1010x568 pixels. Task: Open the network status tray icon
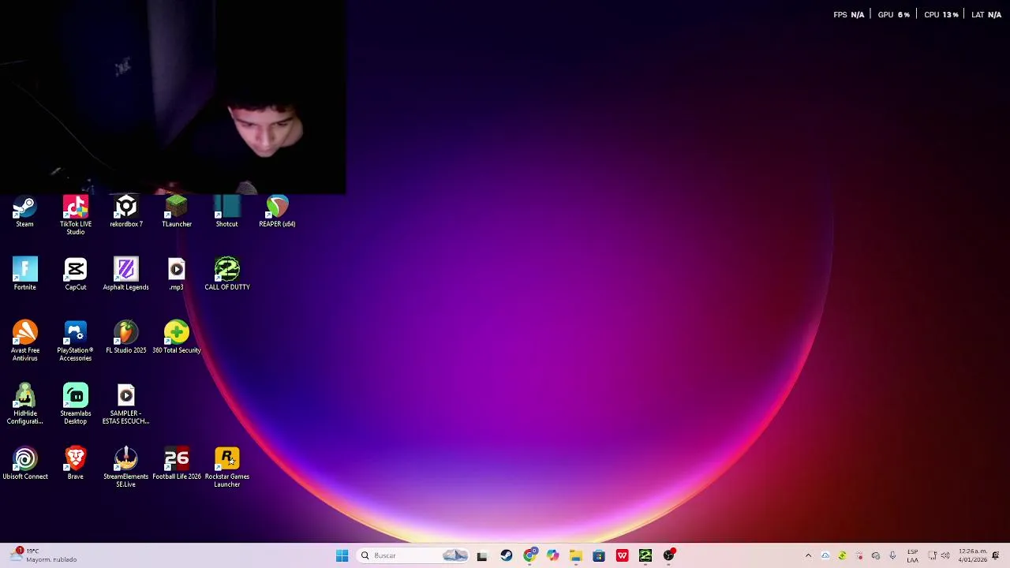click(932, 555)
